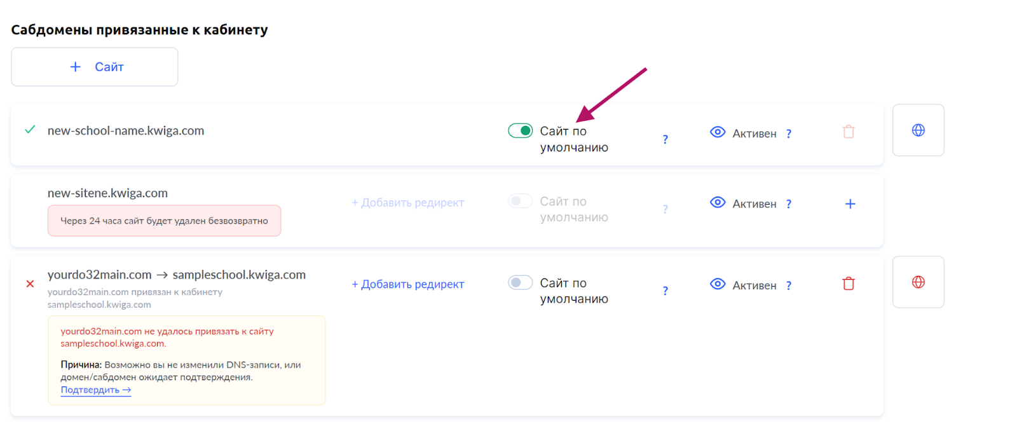The image size is (1017, 426).
Task: Click red X error icon beside yourdo32main.com
Action: [x=30, y=284]
